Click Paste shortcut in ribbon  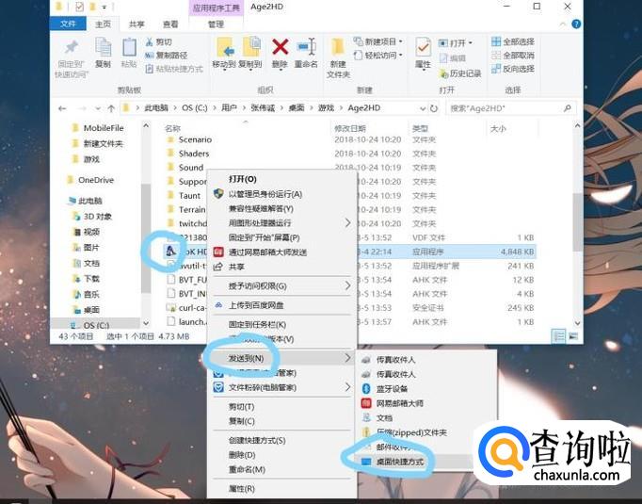174,69
